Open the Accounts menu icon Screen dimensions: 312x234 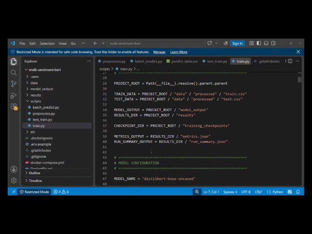pyautogui.click(x=14, y=169)
